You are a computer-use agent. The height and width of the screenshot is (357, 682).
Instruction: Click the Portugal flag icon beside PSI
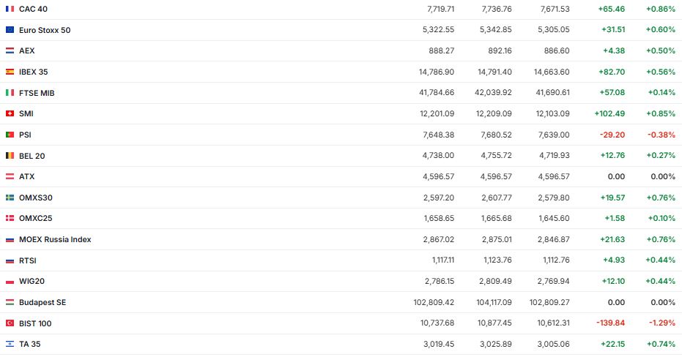[x=10, y=135]
